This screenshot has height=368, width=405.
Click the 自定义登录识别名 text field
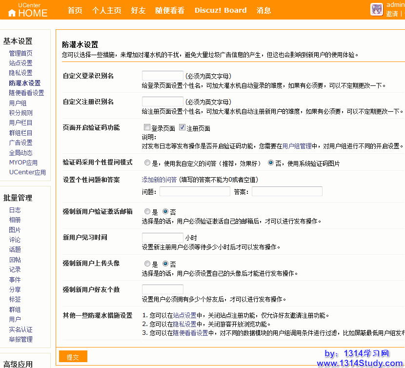tap(162, 76)
